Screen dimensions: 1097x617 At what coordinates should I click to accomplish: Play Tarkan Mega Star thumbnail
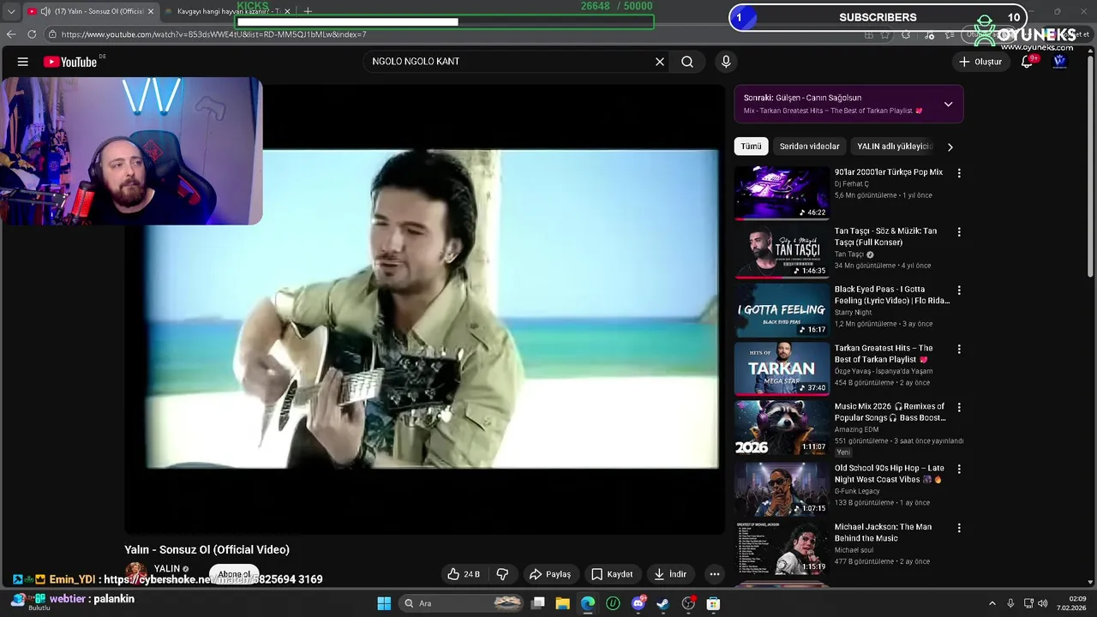[782, 368]
